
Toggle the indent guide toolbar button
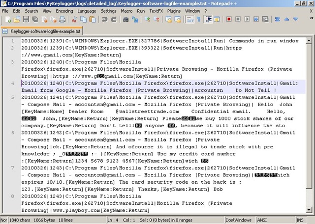click(208, 20)
